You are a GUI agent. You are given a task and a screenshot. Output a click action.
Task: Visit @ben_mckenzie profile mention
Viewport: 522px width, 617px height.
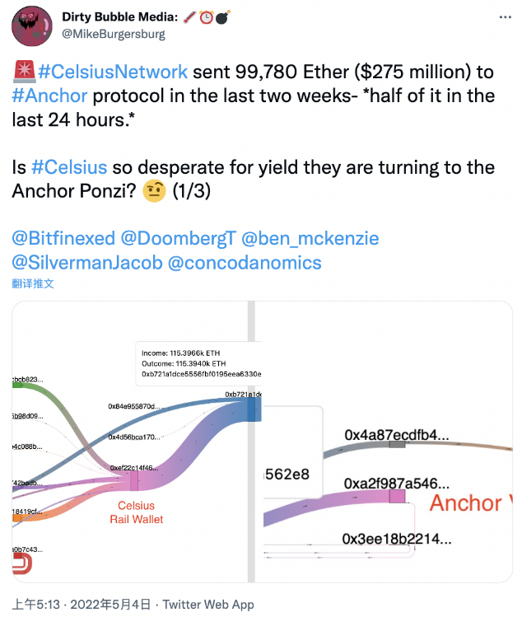[x=310, y=238]
